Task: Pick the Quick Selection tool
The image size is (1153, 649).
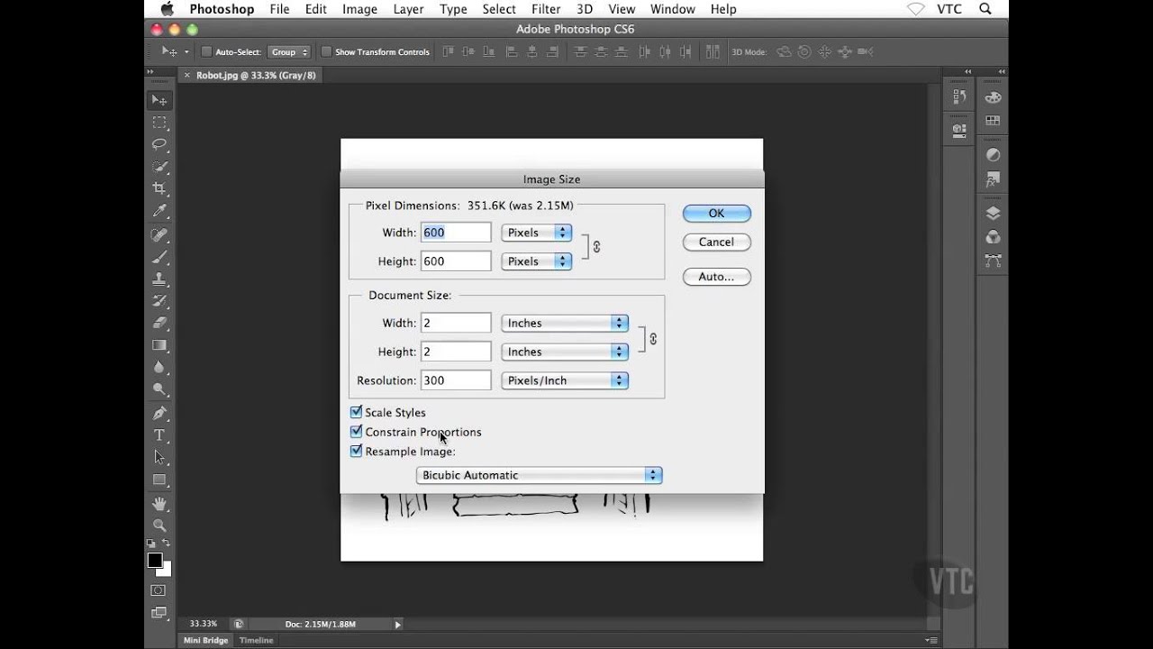Action: tap(159, 167)
